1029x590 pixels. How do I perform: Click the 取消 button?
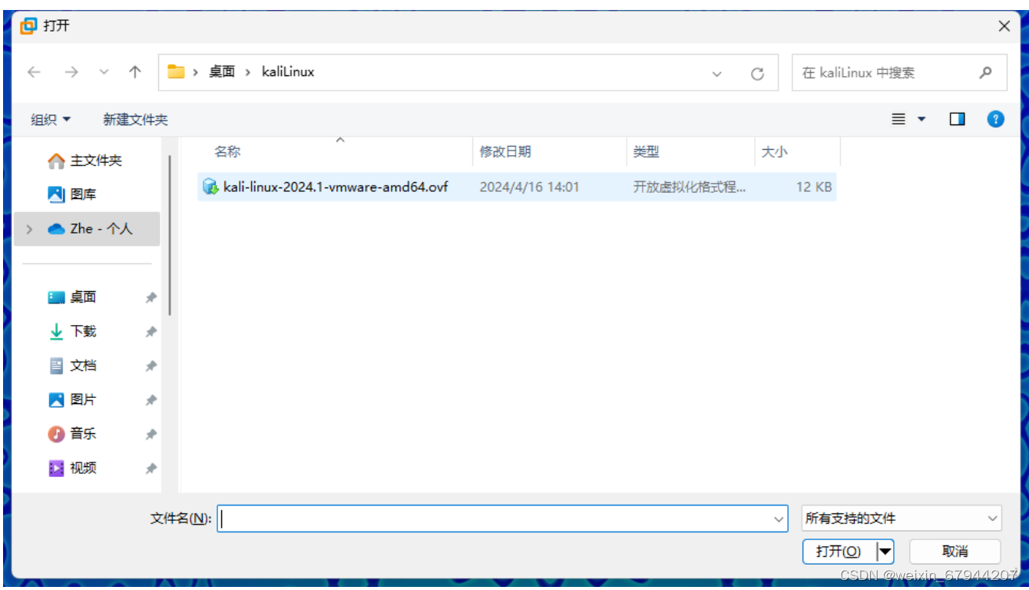(x=955, y=552)
